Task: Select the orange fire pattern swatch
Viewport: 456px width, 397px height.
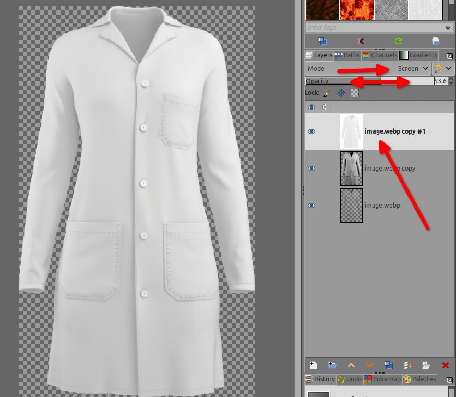Action: pos(357,9)
